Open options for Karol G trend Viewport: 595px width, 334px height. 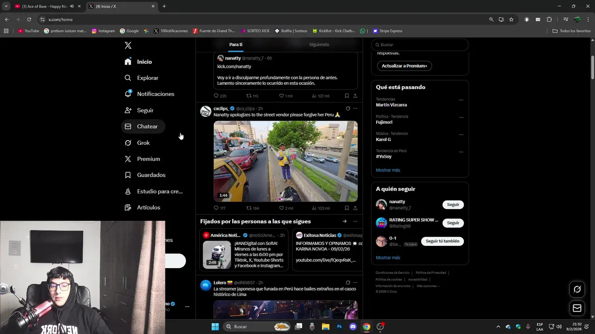(x=461, y=135)
